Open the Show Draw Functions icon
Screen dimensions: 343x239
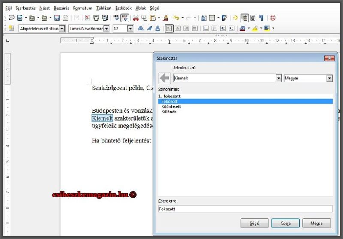pyautogui.click(x=224, y=18)
